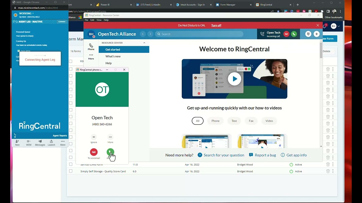
Task: Click Search for your question link
Action: point(221,155)
